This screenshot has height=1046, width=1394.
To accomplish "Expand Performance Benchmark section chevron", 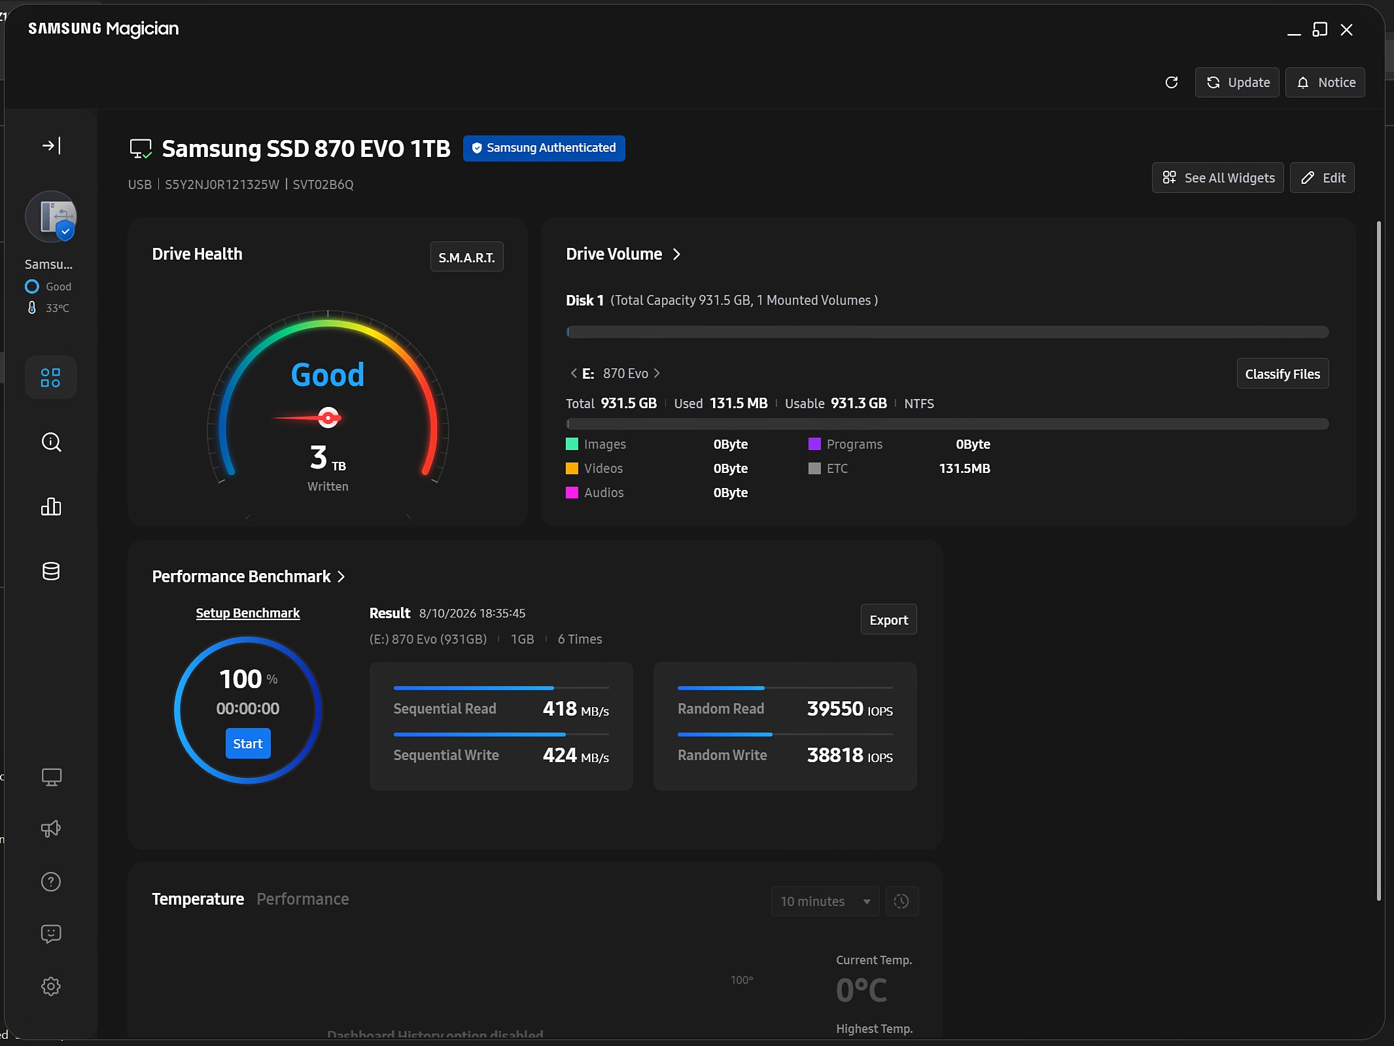I will click(x=341, y=576).
